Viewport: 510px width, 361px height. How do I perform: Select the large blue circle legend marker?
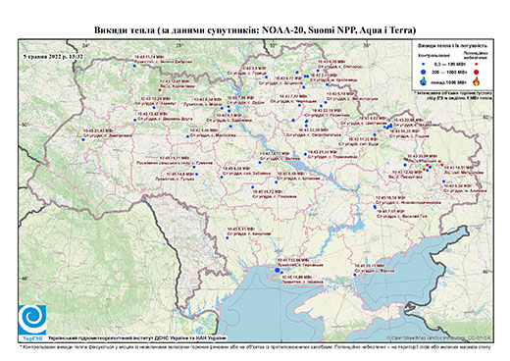click(424, 72)
